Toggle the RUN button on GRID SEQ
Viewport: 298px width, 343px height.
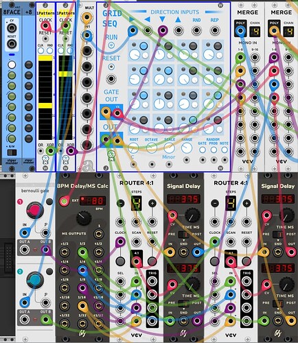(111, 45)
